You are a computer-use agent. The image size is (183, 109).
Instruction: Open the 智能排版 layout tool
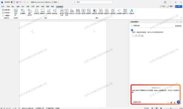[x=113, y=12]
